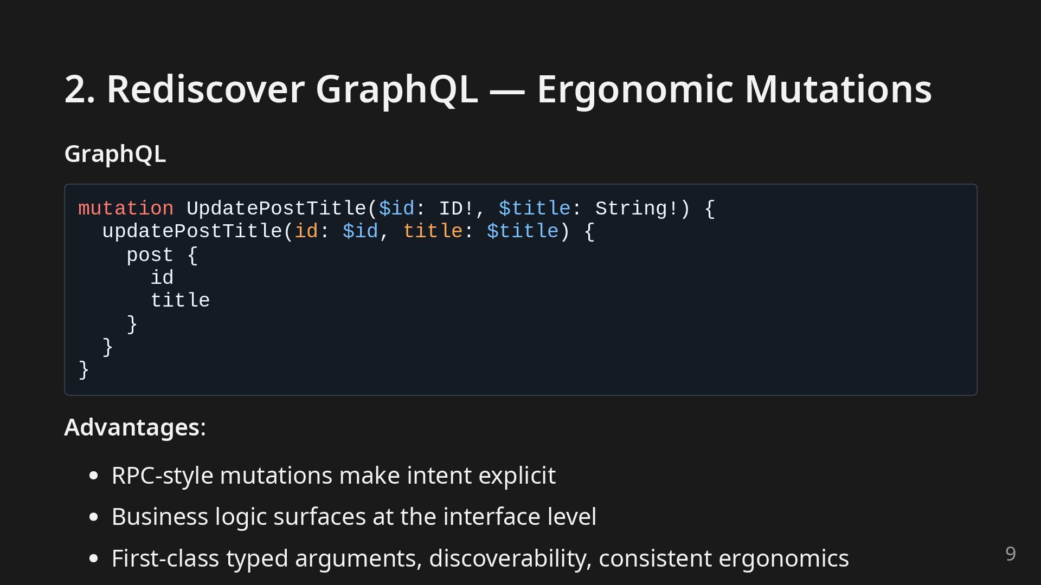Click the slide title about Ergonomic Mutations
The image size is (1041, 585).
[498, 89]
